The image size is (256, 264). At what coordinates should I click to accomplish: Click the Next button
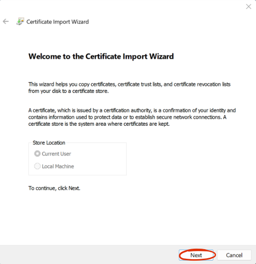point(196,255)
